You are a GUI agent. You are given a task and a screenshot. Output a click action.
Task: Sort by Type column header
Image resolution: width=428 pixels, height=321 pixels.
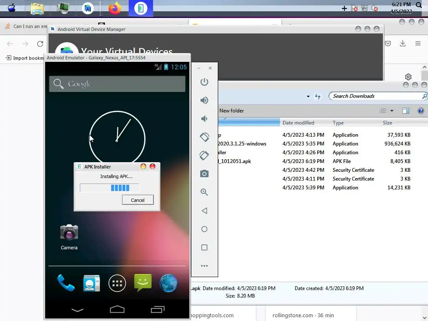pos(338,123)
